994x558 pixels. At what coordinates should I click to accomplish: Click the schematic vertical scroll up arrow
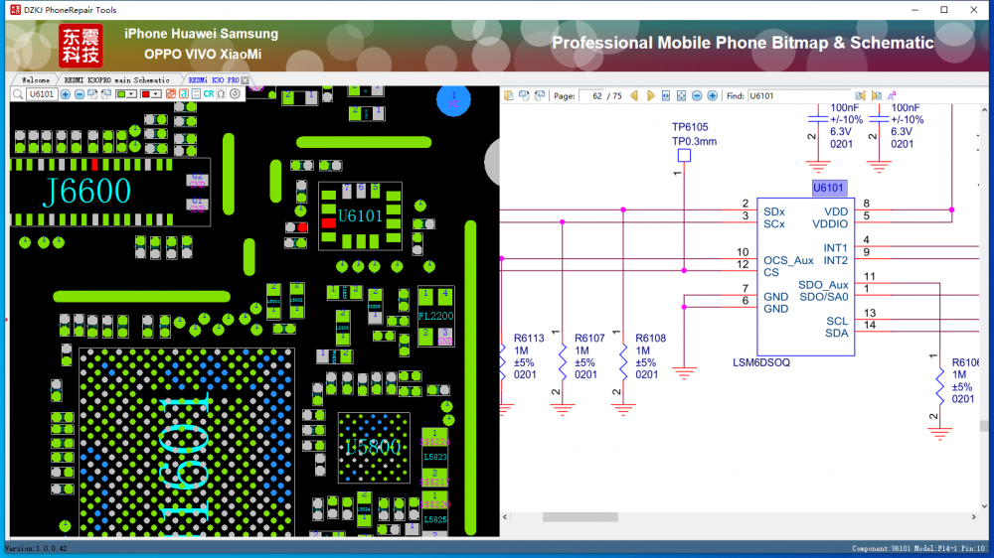[x=984, y=109]
